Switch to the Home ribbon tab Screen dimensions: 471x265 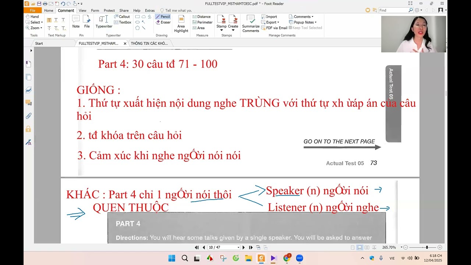point(49,10)
